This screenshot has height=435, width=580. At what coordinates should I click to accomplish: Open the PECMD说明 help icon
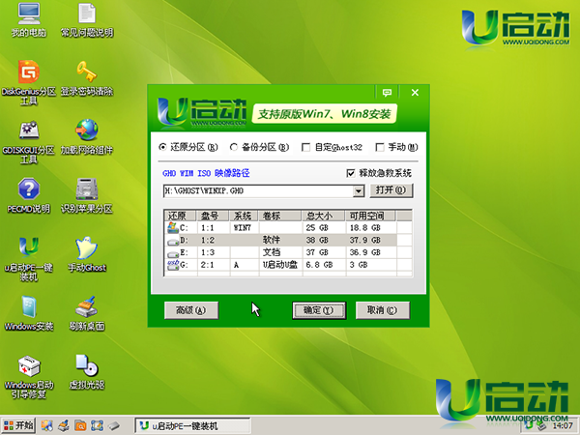click(29, 189)
